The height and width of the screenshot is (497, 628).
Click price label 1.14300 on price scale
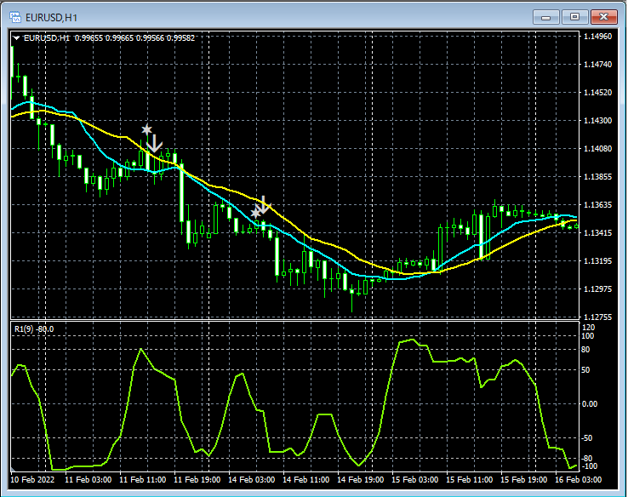point(598,121)
